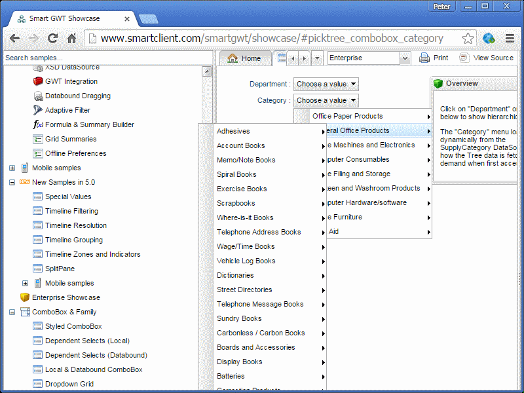Click the Enterprise Showcase cube icon

tap(25, 297)
